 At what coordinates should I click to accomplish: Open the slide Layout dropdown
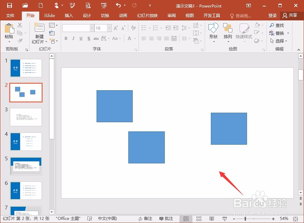pos(53,25)
